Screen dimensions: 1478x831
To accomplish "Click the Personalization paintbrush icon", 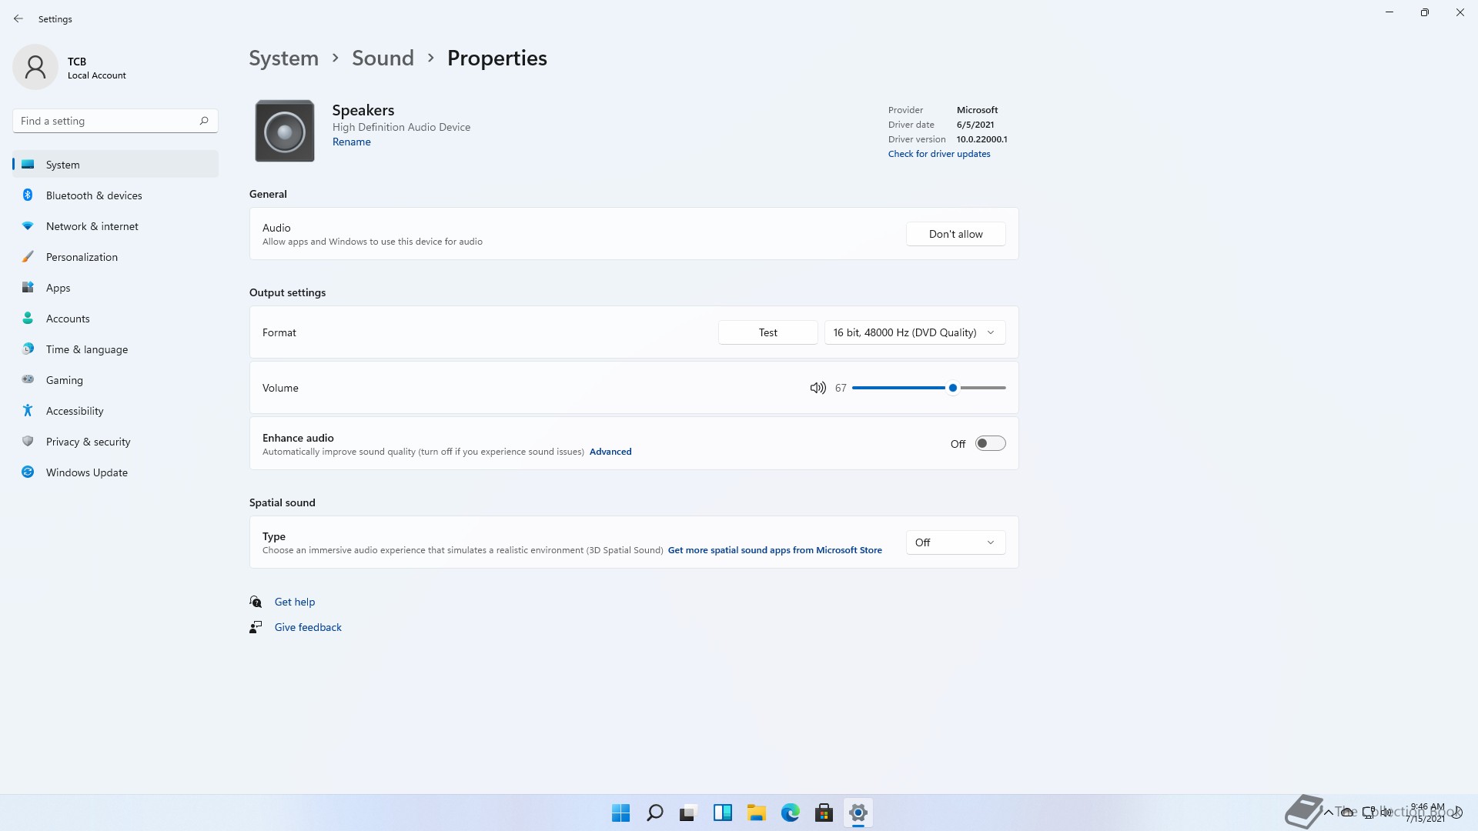I will (x=28, y=257).
